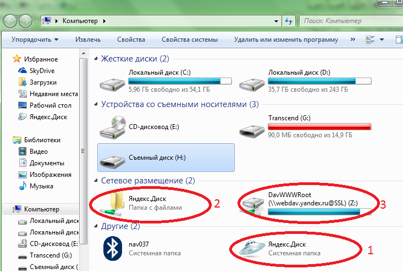Click text 35,7 ГБ свободно из 243 ГБ
Viewport: 403px width, 274px height.
[308, 90]
